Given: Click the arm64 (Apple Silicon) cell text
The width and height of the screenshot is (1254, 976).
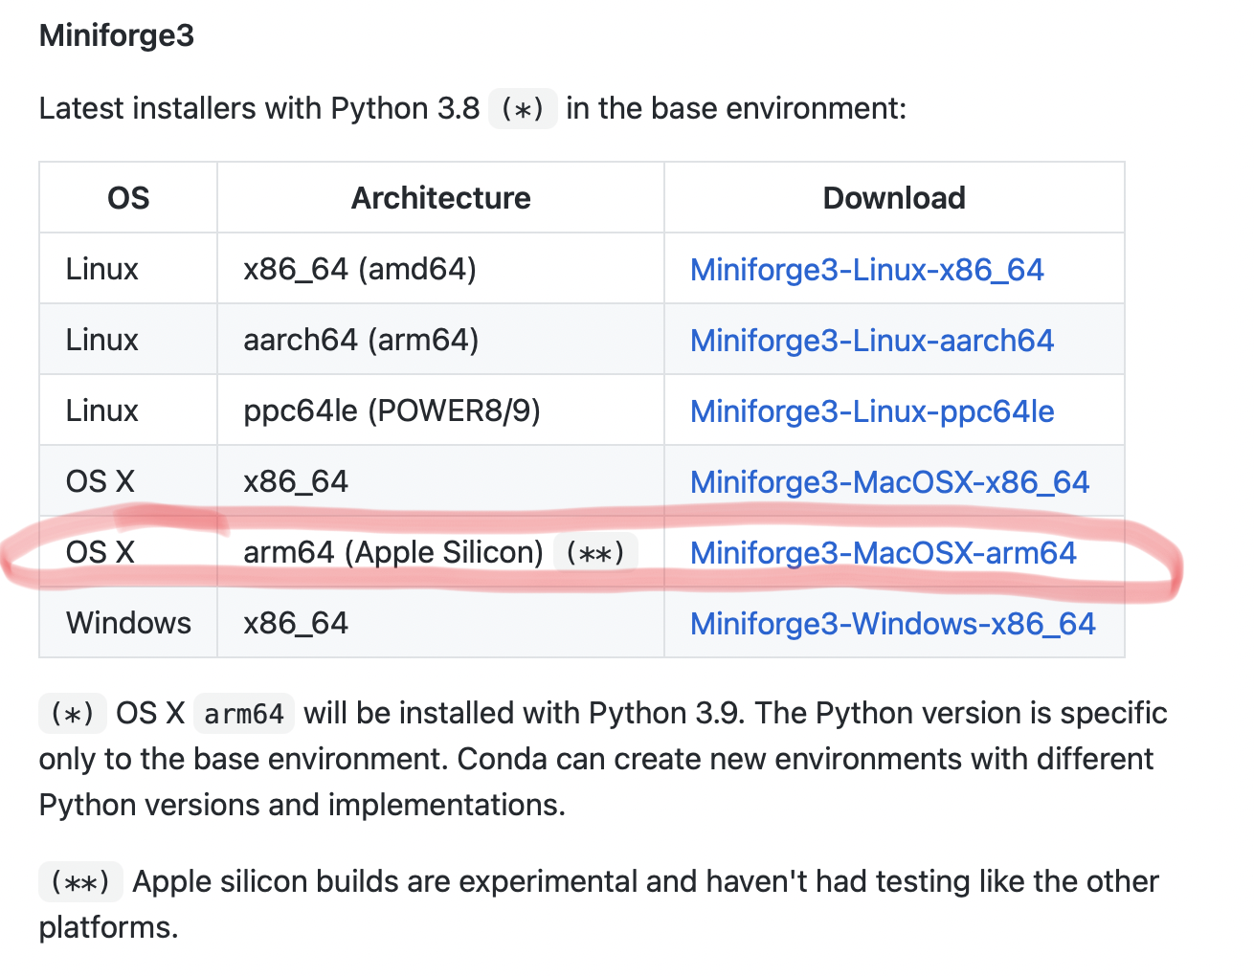Looking at the screenshot, I should [392, 553].
